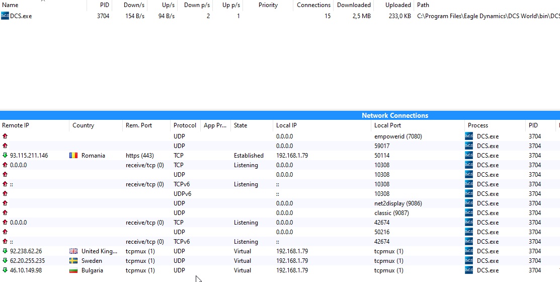Screen dimensions: 560x282
Task: Click local port 59017 cell
Action: (x=382, y=146)
